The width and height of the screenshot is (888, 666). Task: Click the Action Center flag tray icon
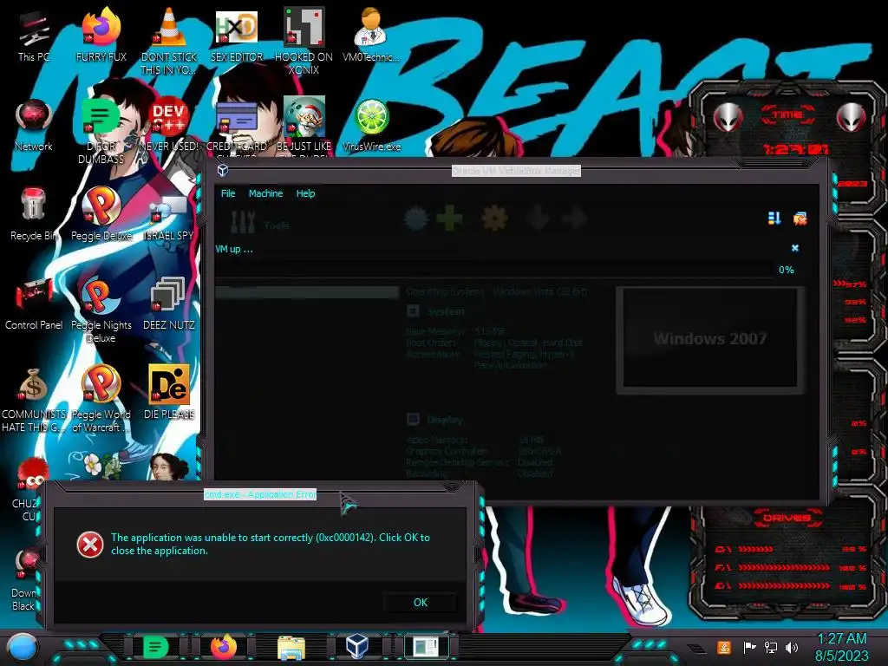tap(749, 647)
